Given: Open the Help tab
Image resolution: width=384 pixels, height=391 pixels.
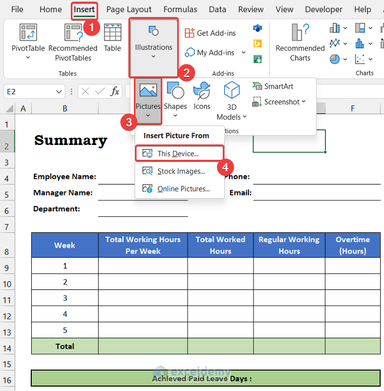Looking at the screenshot, I should click(363, 9).
